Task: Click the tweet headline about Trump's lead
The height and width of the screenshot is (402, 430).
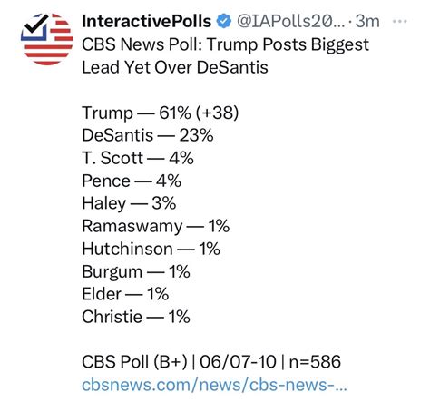Action: coord(225,55)
